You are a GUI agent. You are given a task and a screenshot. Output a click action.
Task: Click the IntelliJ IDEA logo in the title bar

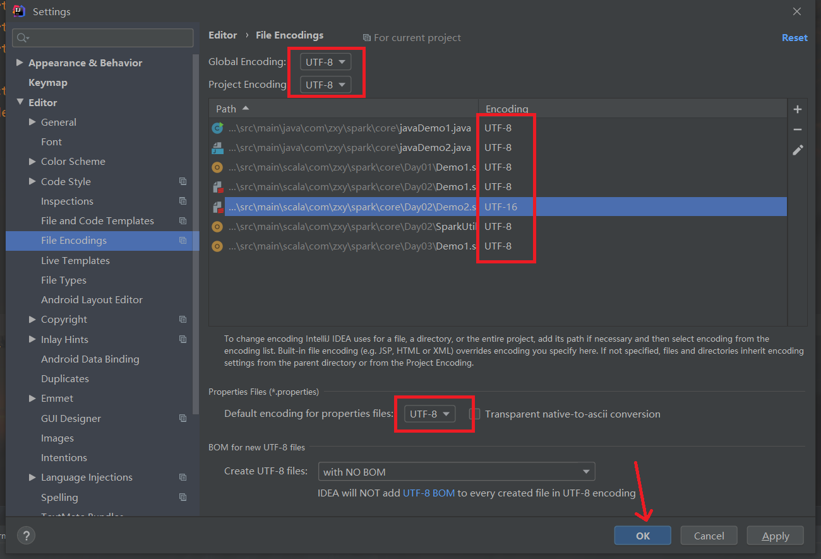tap(20, 11)
